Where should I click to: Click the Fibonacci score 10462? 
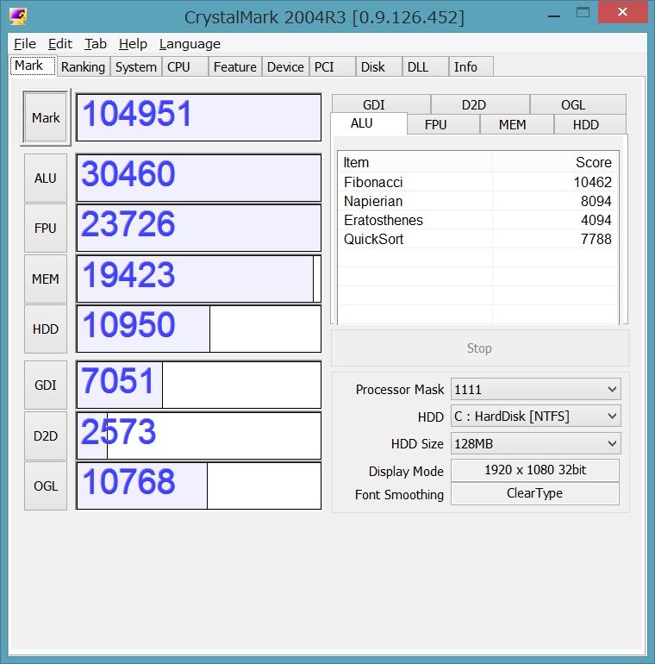[592, 182]
